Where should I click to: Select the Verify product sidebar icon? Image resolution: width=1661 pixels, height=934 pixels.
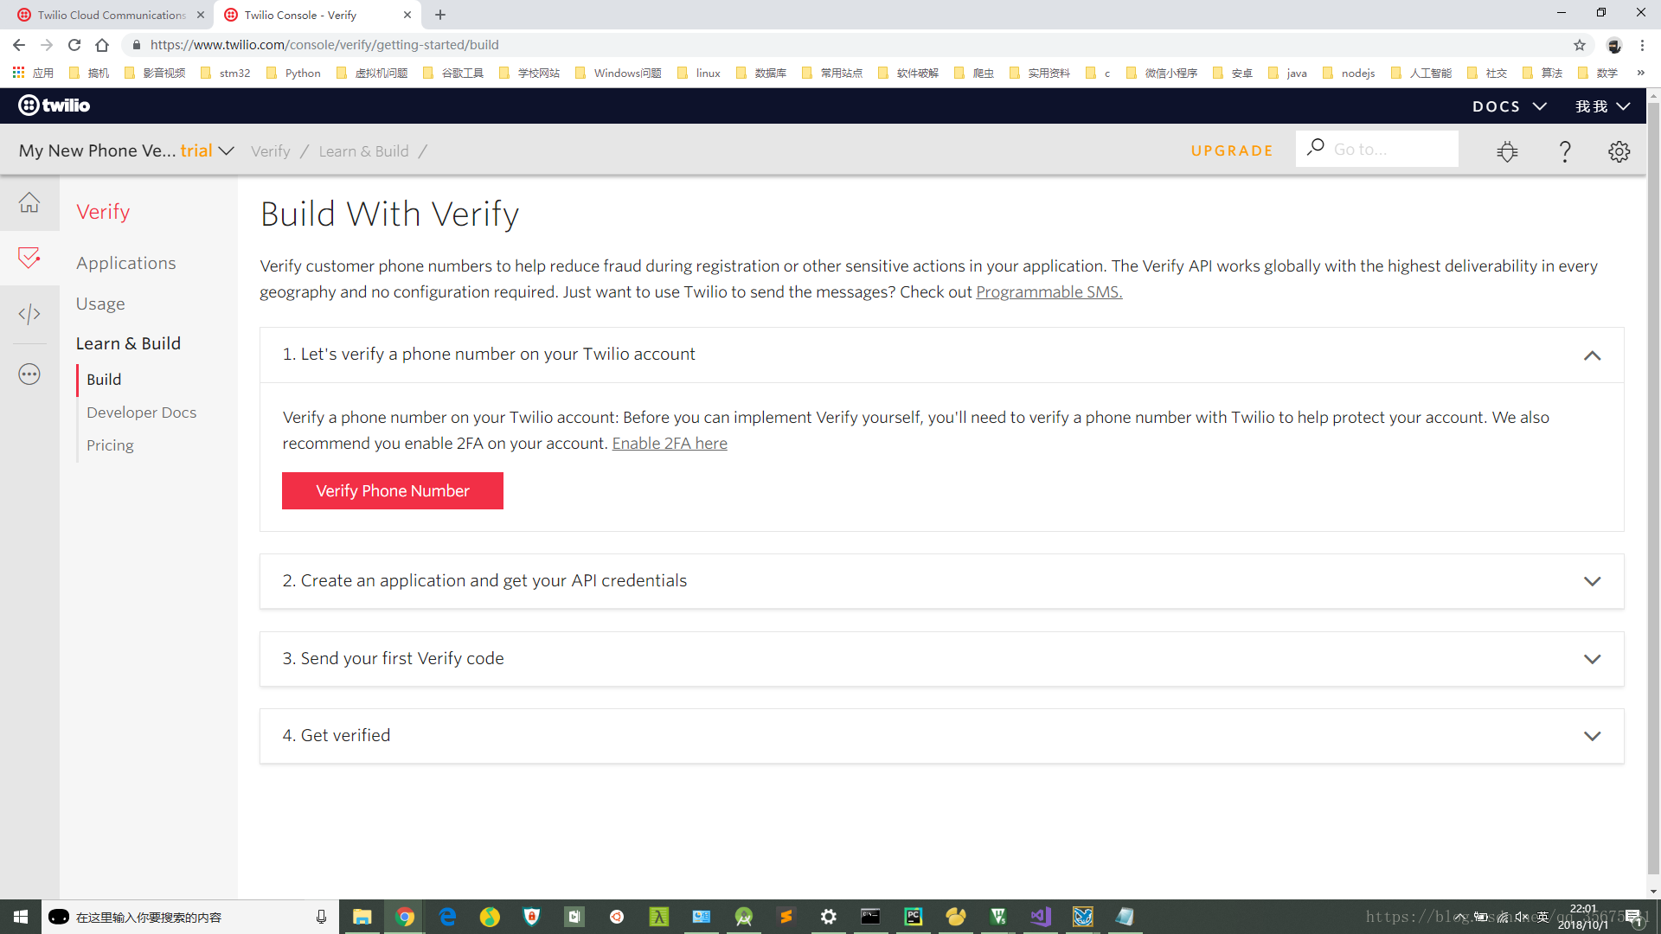pos(29,258)
